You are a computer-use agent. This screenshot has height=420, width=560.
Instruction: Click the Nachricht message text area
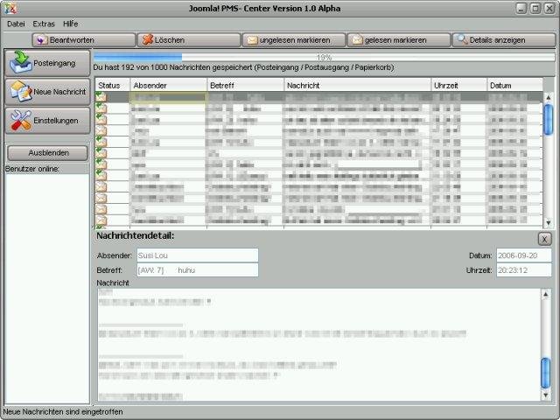(319, 345)
